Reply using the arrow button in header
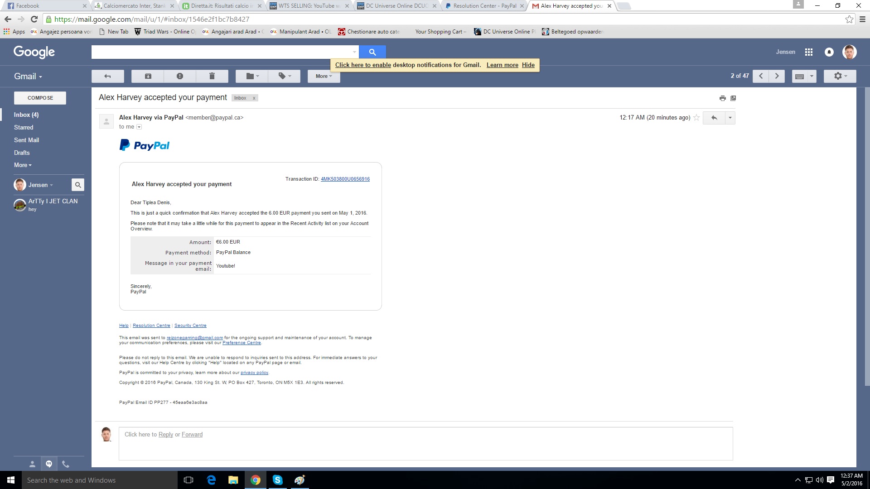Image resolution: width=870 pixels, height=489 pixels. 714,118
